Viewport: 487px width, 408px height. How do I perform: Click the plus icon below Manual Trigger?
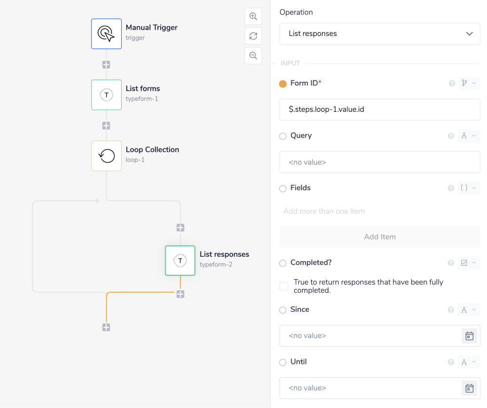106,64
